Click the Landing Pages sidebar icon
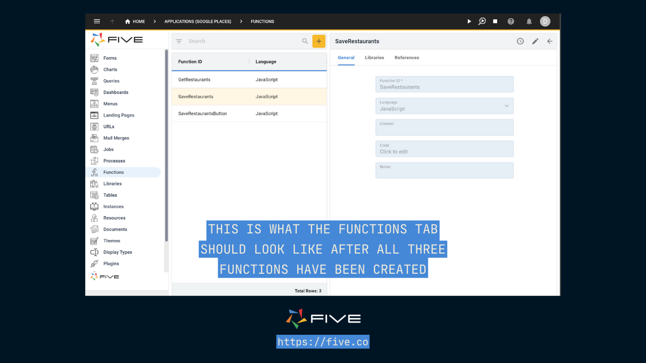646x363 pixels. coord(94,115)
